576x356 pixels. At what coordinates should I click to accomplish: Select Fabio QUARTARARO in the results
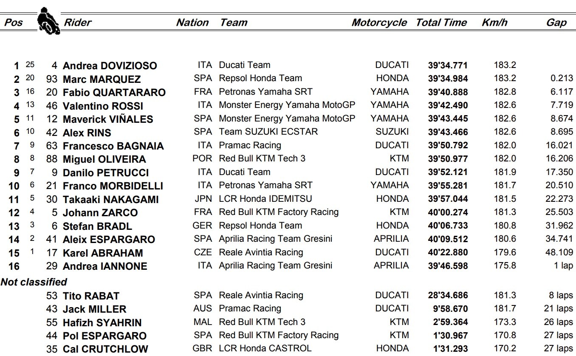pos(114,93)
